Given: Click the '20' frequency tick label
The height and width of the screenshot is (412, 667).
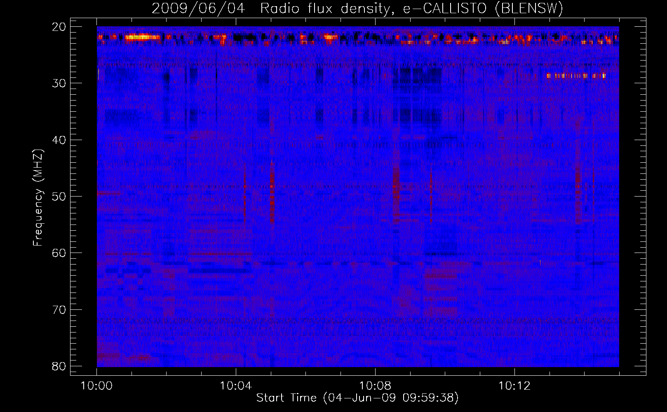Looking at the screenshot, I should (x=59, y=27).
